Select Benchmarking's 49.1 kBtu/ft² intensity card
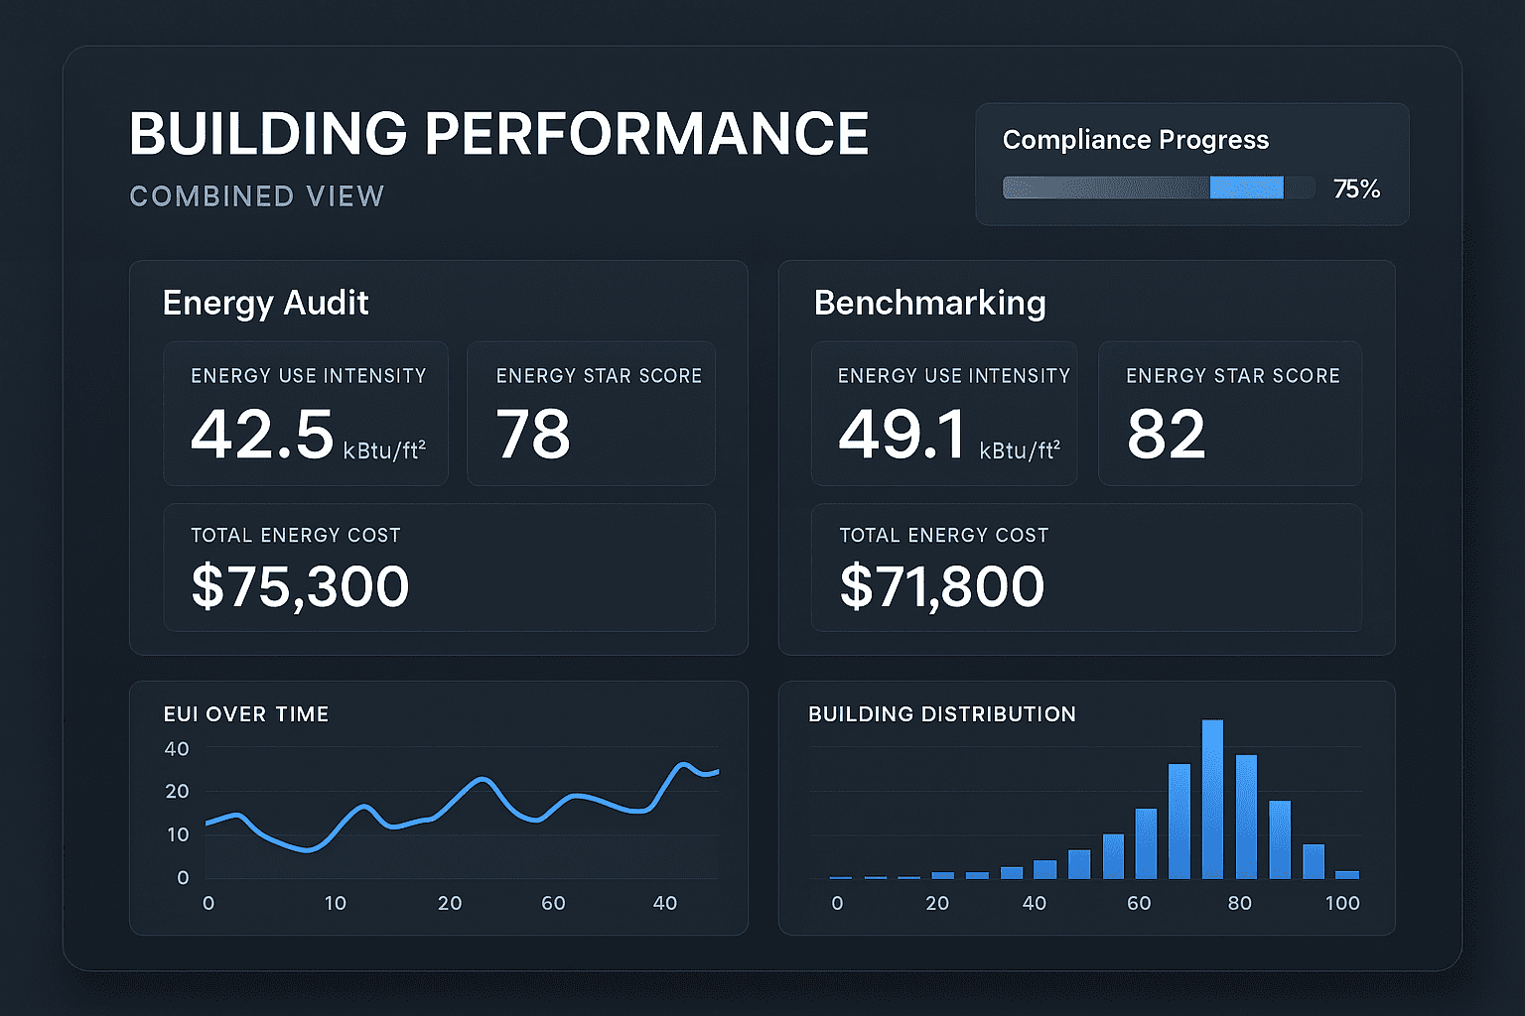The image size is (1525, 1016). [x=943, y=414]
